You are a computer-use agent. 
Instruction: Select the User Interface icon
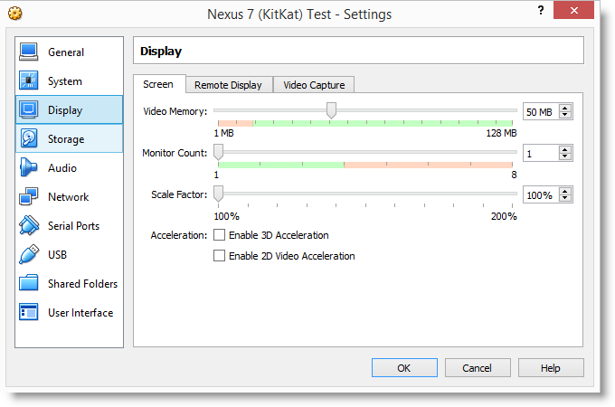(29, 313)
